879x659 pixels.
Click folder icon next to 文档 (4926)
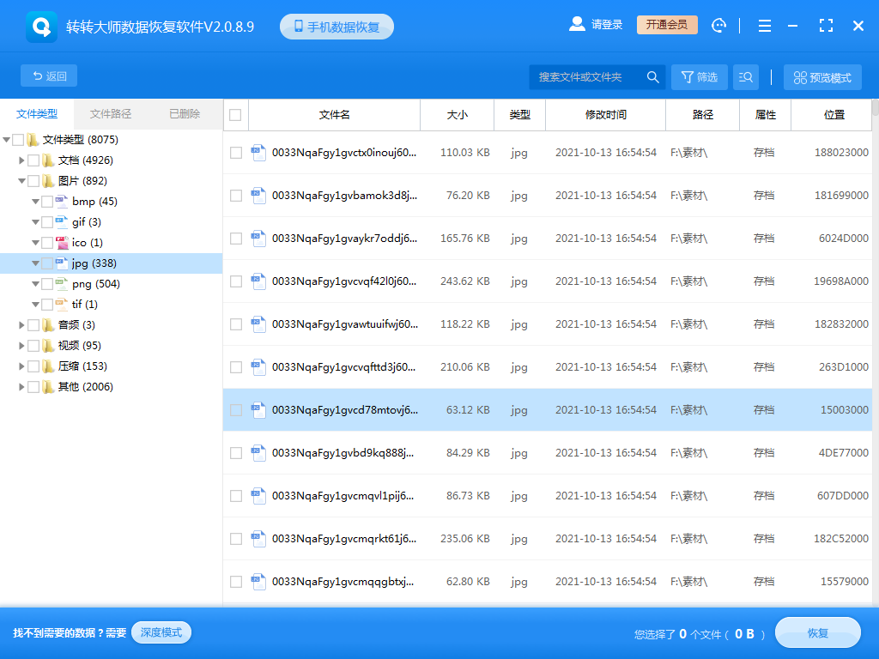tap(48, 160)
